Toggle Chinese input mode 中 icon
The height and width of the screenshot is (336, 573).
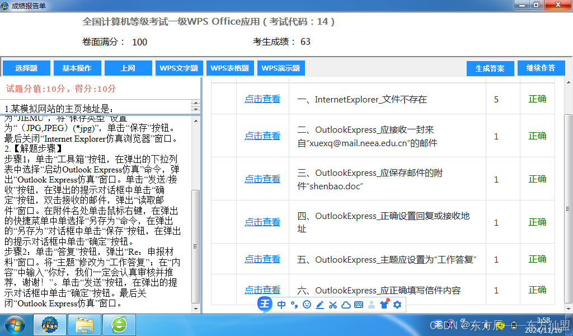click(281, 305)
